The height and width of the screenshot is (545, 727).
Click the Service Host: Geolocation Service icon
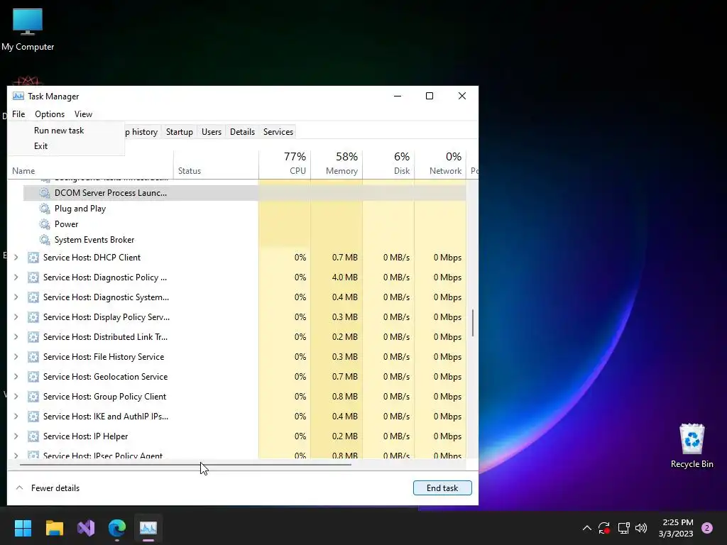click(x=33, y=377)
